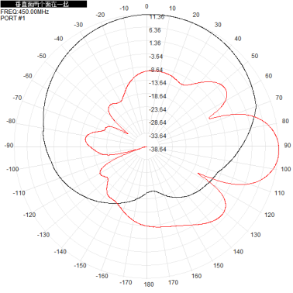
Task: Click the positive 140 degree angle label
Action: click(x=238, y=252)
